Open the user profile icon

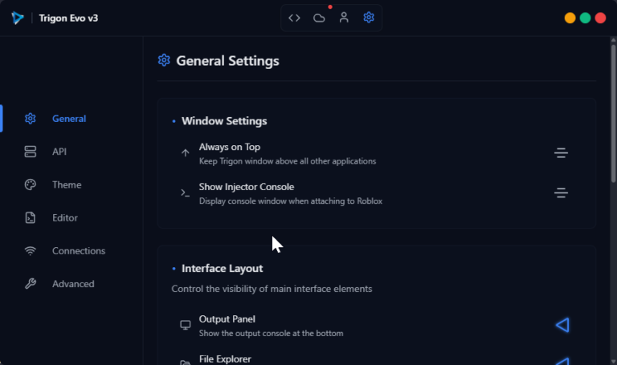point(344,18)
